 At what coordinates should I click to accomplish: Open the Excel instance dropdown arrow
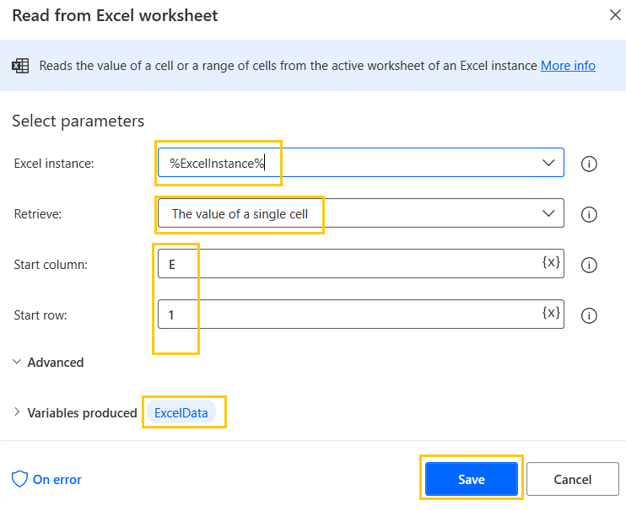pyautogui.click(x=548, y=163)
